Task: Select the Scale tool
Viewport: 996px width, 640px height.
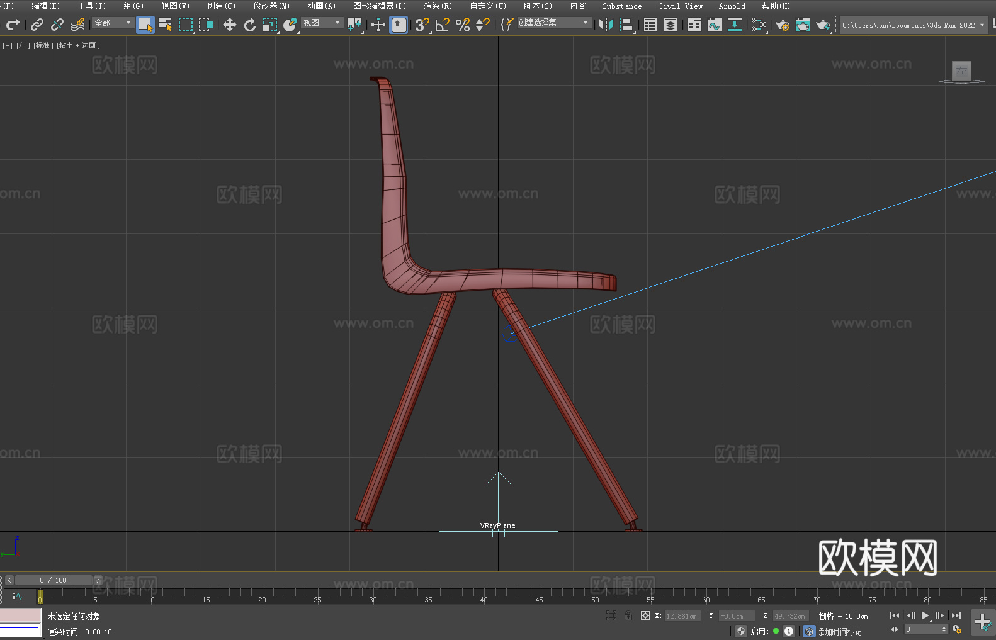Action: click(x=270, y=25)
